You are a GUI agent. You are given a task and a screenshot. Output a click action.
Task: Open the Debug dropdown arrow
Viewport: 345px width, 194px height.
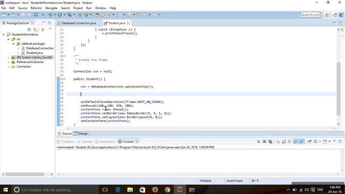[x=55, y=15]
